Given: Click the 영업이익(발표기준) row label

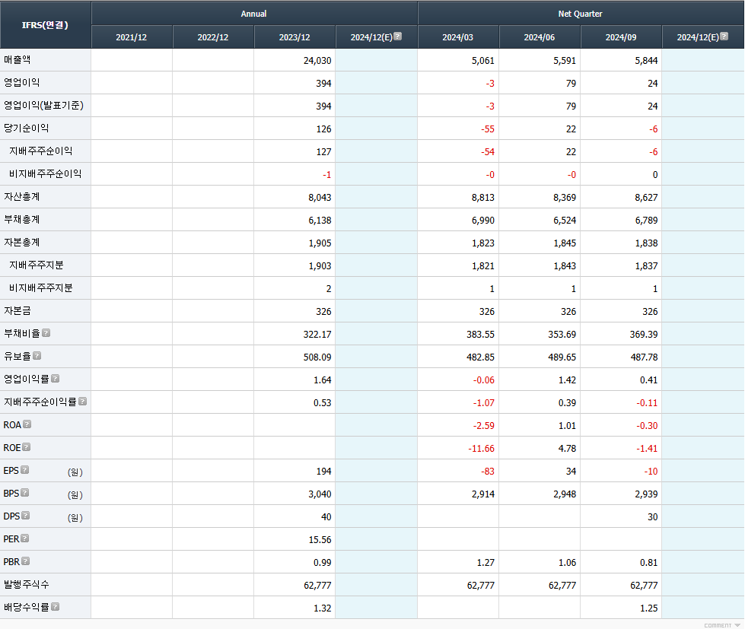Looking at the screenshot, I should click(43, 106).
